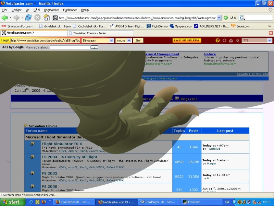Image resolution: width=274 pixels, height=206 pixels.
Task: Click the View ads about text box
Action: 70,47
